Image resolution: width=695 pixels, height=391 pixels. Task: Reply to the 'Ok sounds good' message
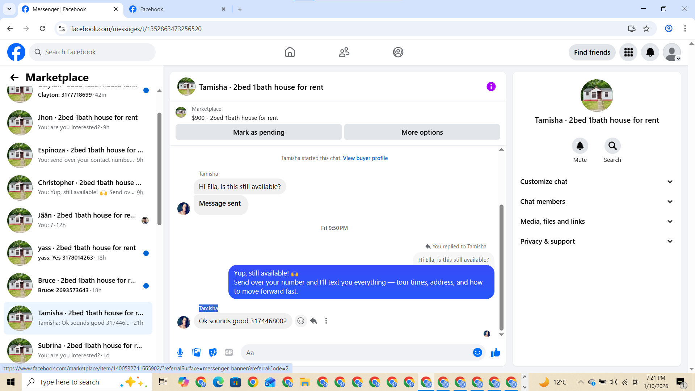click(313, 321)
